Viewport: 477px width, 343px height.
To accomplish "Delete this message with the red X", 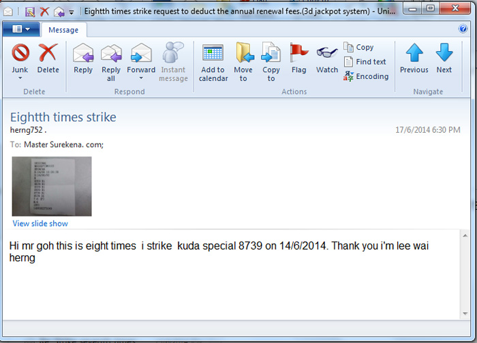I will [x=48, y=53].
